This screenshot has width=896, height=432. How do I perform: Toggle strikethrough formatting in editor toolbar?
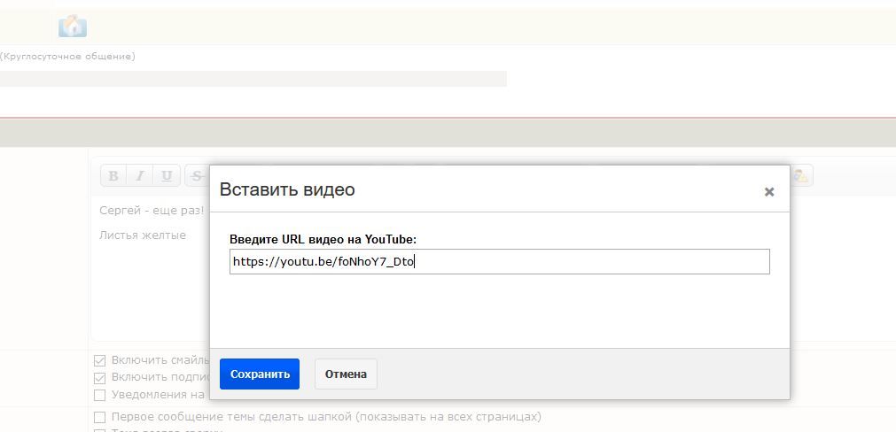click(197, 176)
